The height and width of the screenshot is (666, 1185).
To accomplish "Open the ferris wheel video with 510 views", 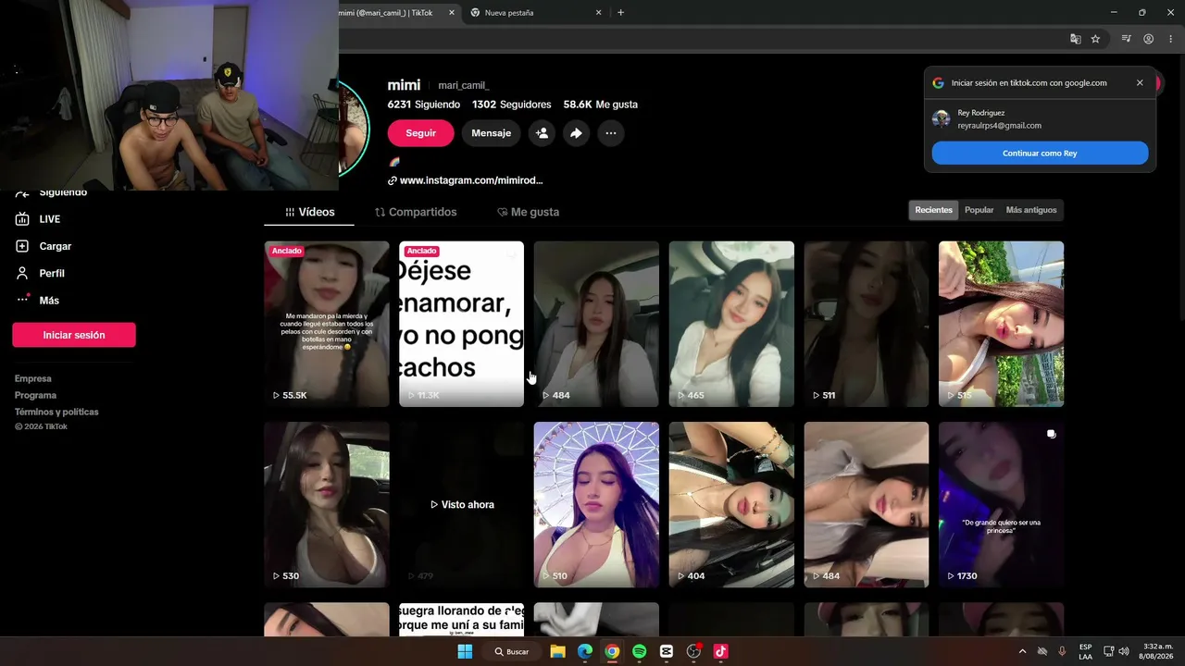I will point(596,505).
